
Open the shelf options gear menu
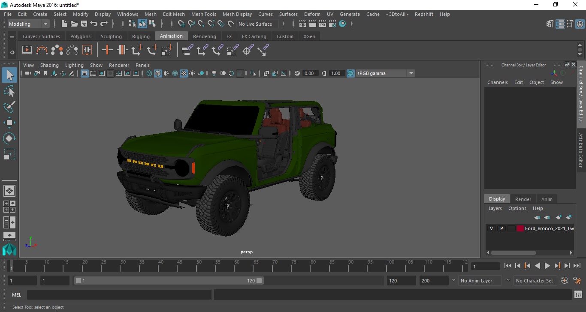tap(12, 52)
